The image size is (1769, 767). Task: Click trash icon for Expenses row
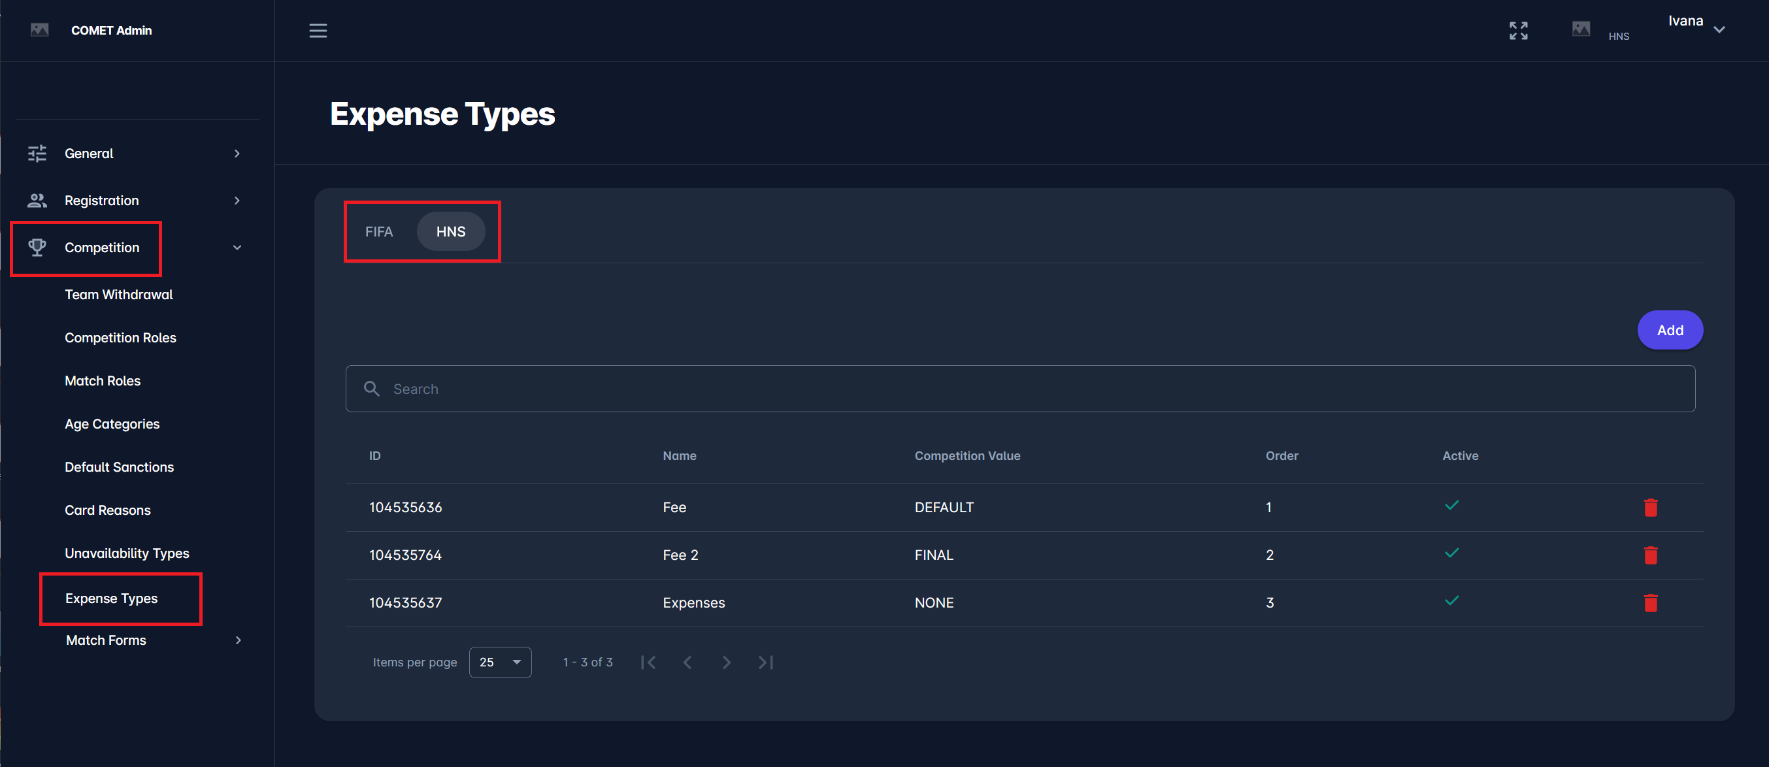1650,603
